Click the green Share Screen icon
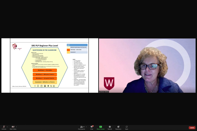The image size is (197, 131). pos(101,127)
